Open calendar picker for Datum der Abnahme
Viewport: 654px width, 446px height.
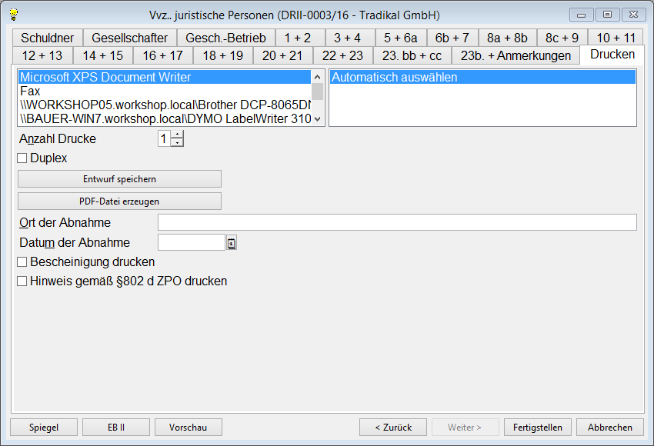pos(232,243)
